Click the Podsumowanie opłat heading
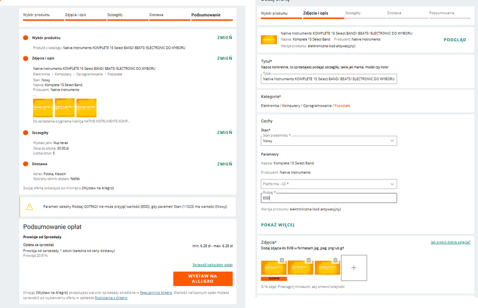This screenshot has width=478, height=308. click(53, 227)
